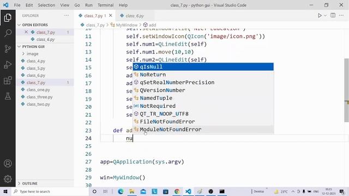Open the Manage gear settings
The width and height of the screenshot is (349, 196).
[x=8, y=179]
